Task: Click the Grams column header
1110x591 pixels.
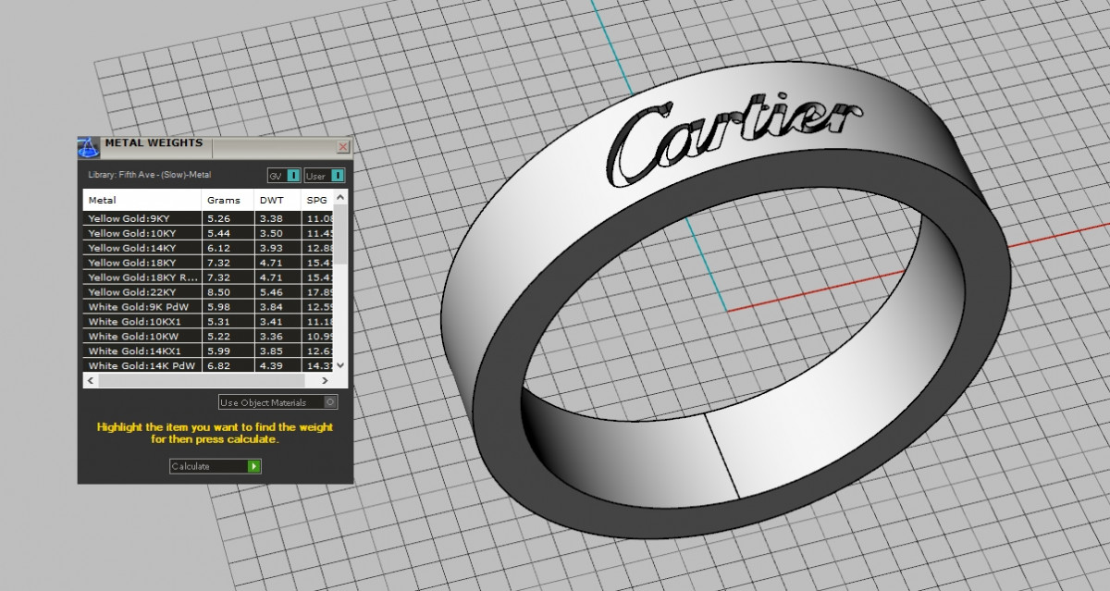Action: [x=227, y=200]
